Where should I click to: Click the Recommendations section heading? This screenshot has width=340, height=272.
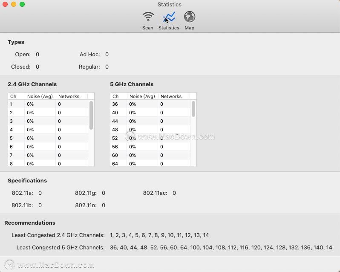point(30,223)
